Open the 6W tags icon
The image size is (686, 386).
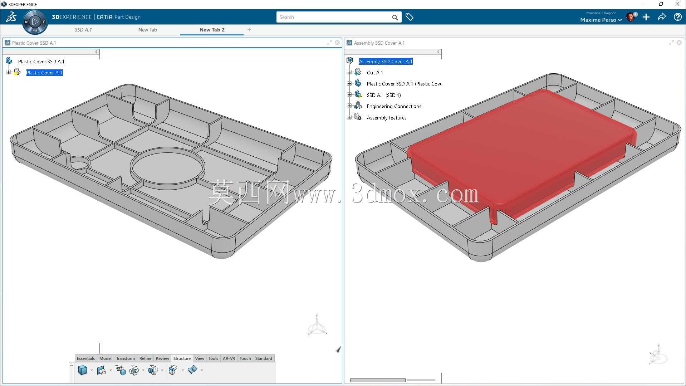(410, 17)
